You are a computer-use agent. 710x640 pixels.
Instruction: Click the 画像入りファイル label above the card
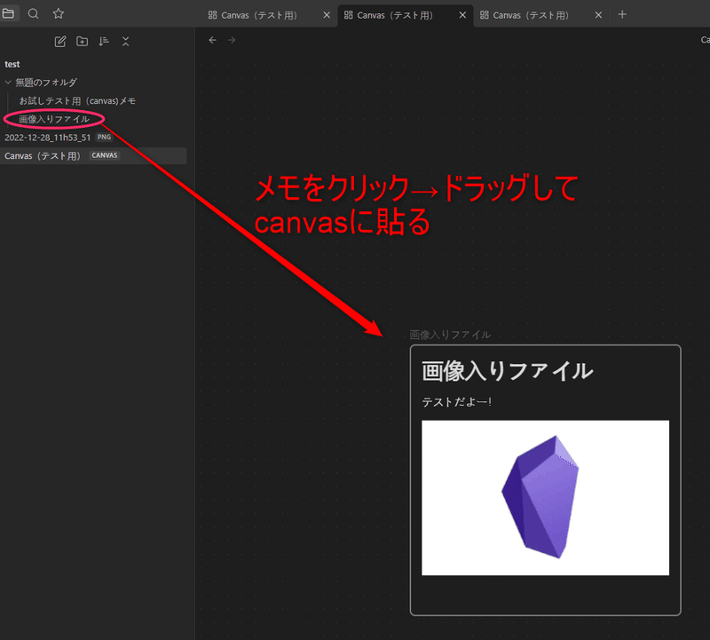(x=450, y=335)
